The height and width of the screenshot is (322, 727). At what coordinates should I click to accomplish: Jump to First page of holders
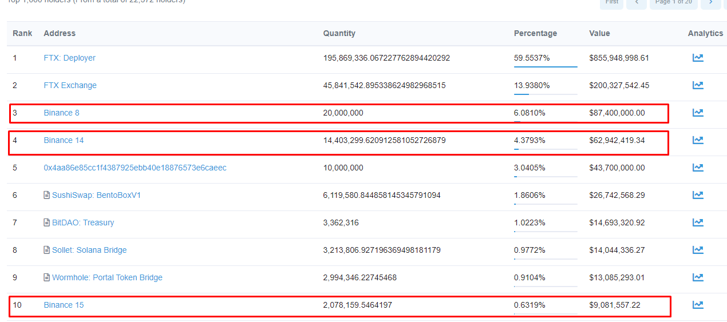click(612, 3)
